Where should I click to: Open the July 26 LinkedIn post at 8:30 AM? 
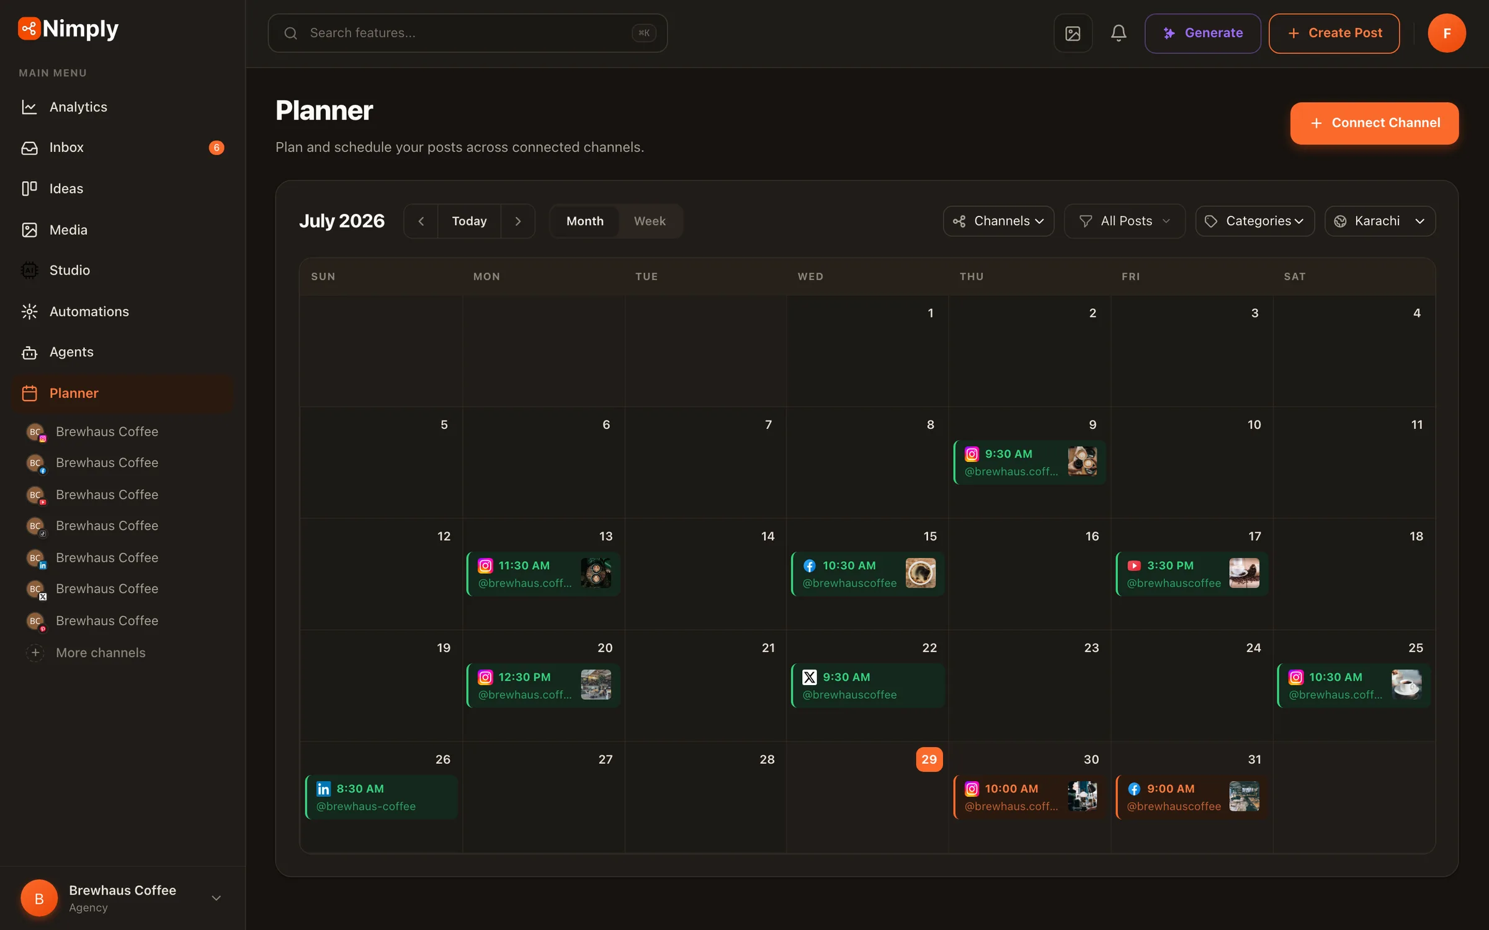381,797
